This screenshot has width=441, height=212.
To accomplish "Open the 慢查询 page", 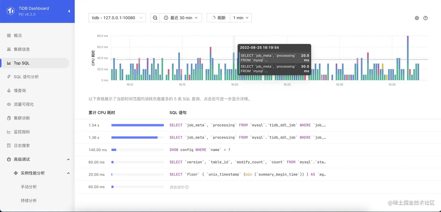I will 35,90.
